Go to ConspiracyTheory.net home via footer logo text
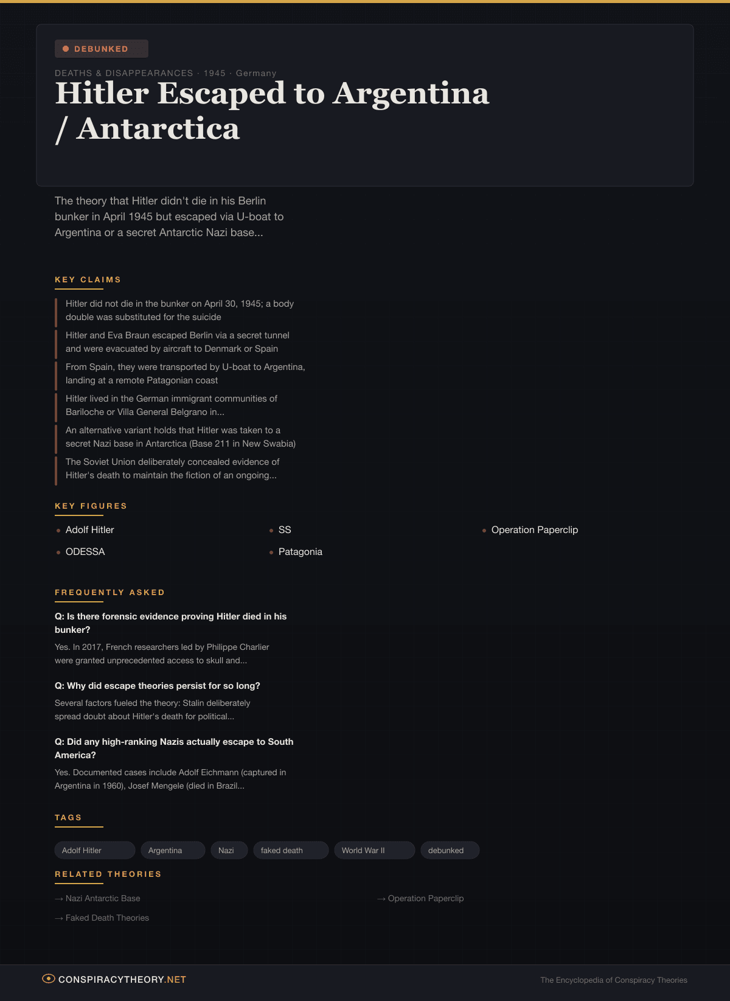Screen dimensions: 730x1001 tap(122, 980)
